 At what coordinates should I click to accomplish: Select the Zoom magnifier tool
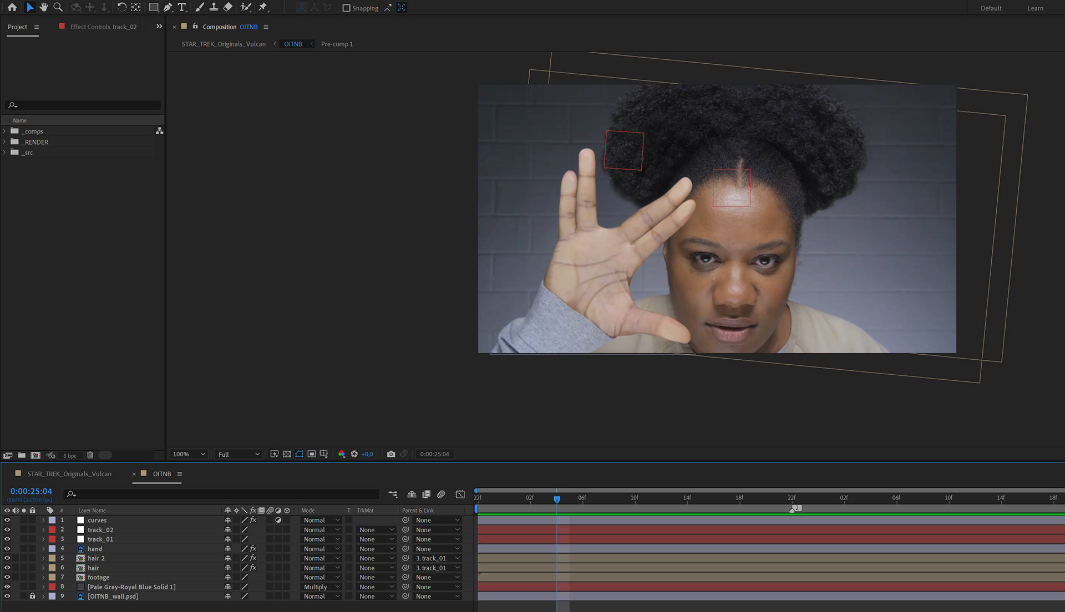(x=58, y=7)
